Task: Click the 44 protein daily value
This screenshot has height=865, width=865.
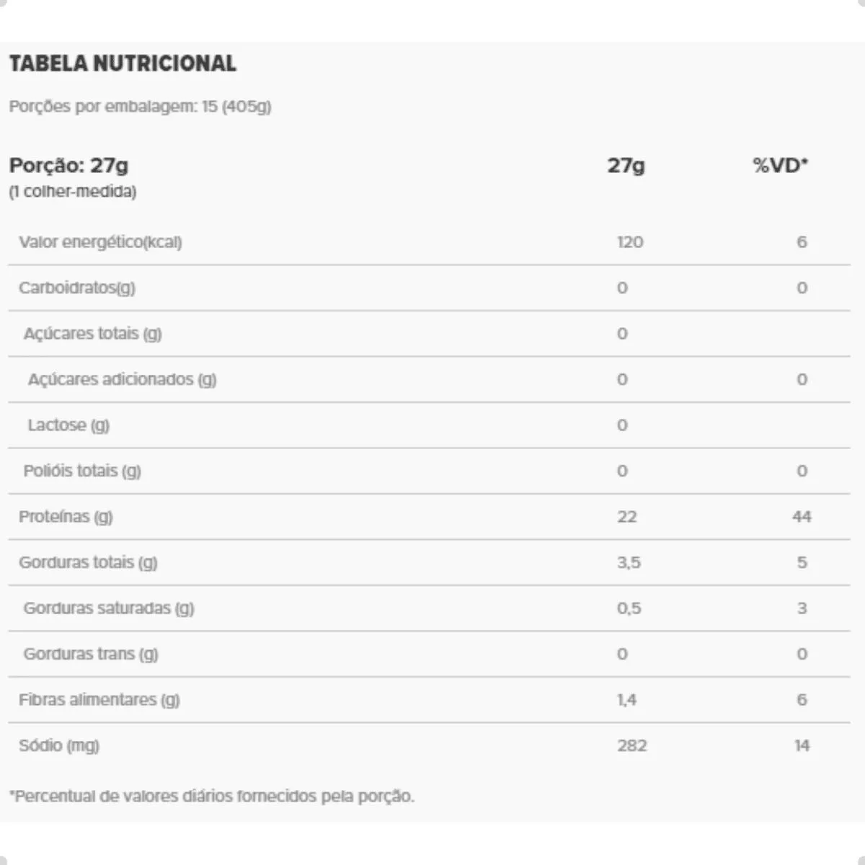Action: pos(802,517)
